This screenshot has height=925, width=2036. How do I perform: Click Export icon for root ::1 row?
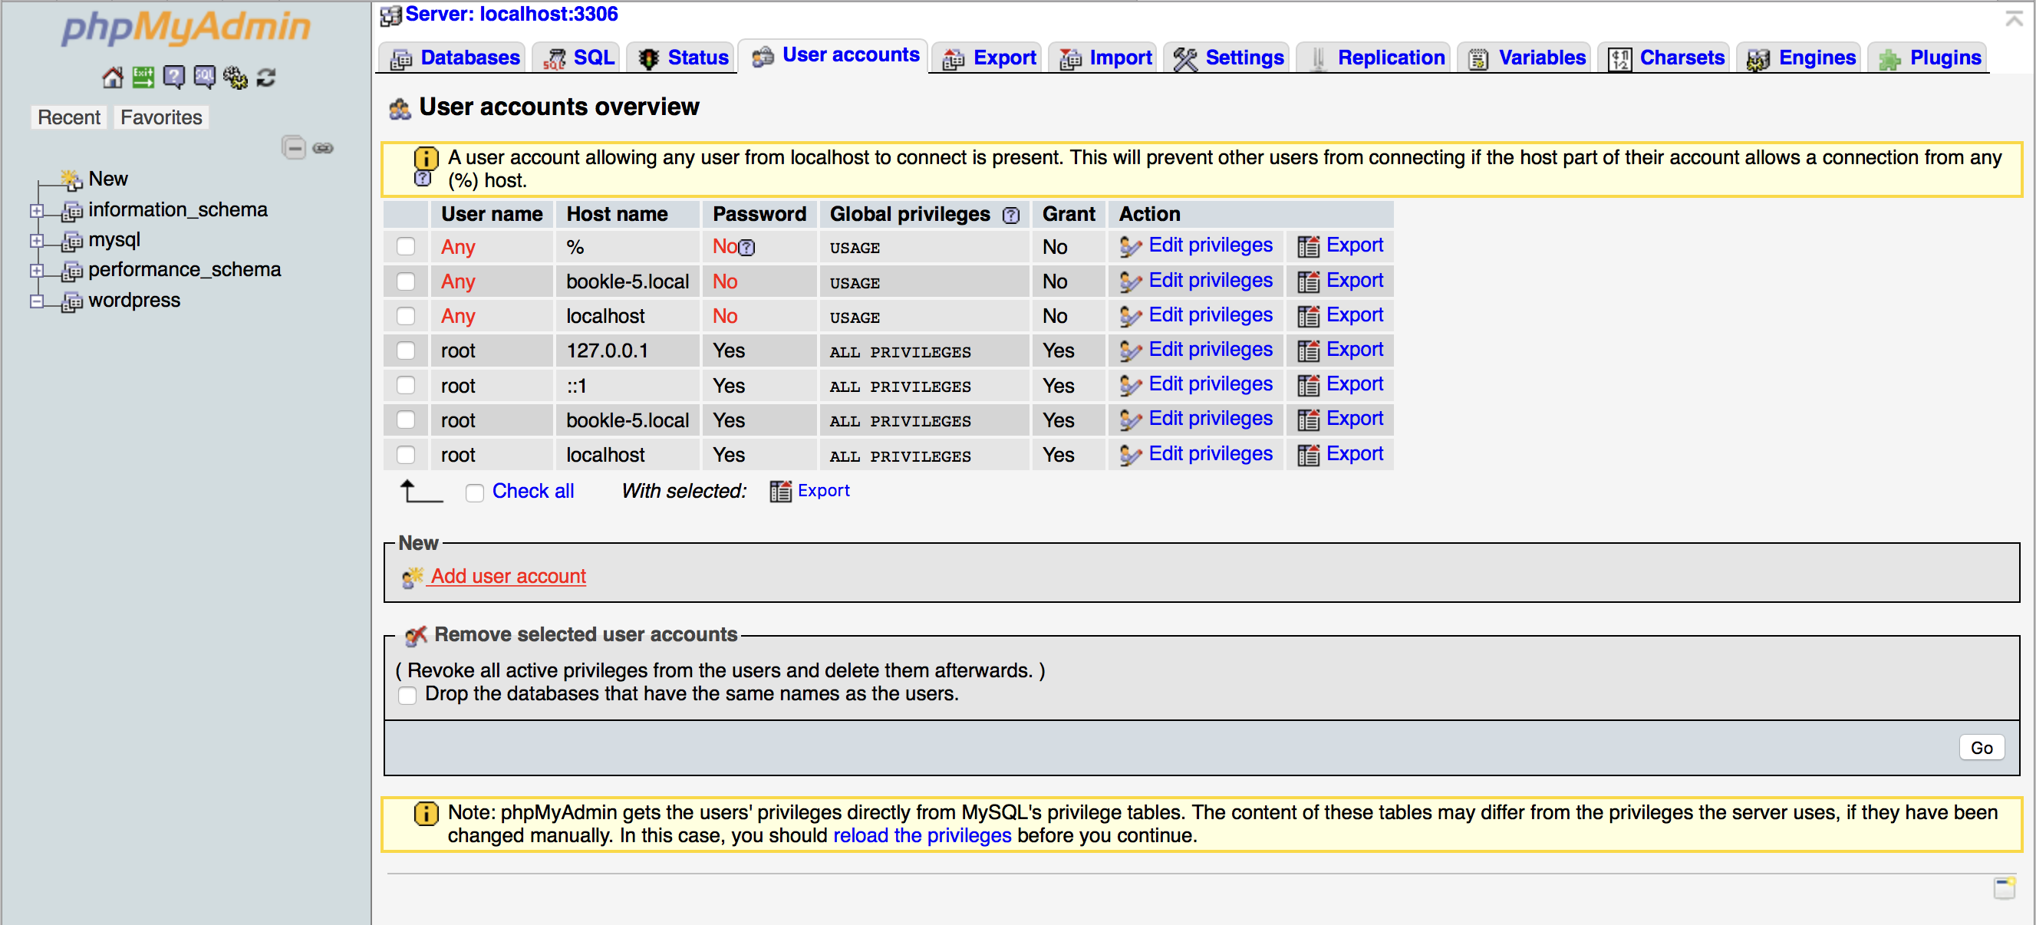pos(1308,386)
